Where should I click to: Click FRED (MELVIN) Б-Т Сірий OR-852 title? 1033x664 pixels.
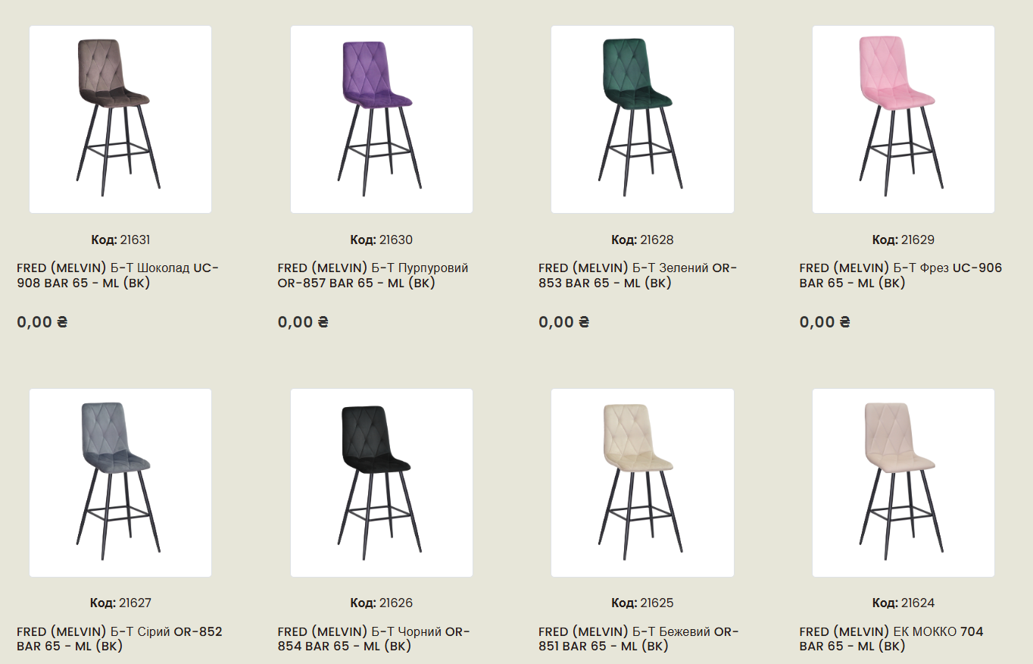pyautogui.click(x=120, y=638)
